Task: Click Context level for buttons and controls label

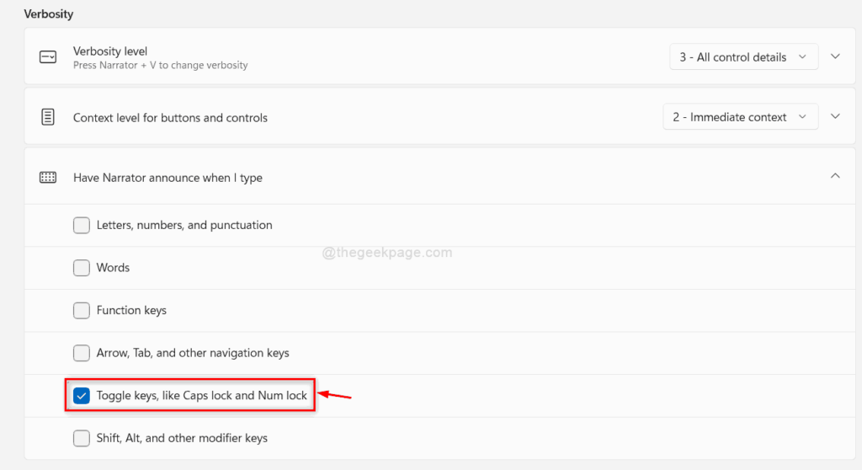Action: click(x=170, y=118)
